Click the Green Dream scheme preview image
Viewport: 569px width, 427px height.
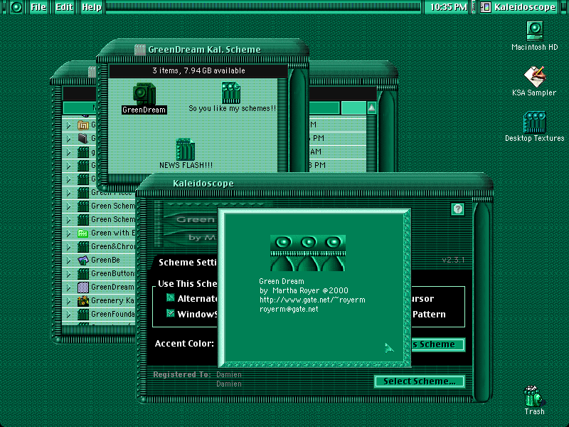point(308,253)
